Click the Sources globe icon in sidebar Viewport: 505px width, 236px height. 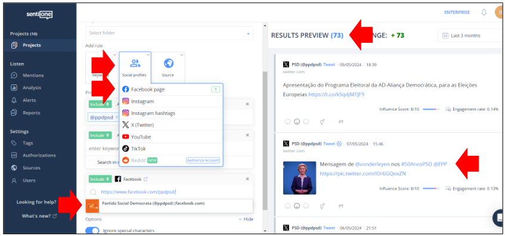coord(14,168)
